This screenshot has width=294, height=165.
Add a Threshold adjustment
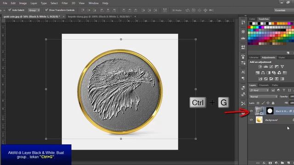tap(271, 79)
